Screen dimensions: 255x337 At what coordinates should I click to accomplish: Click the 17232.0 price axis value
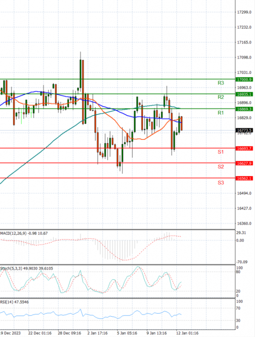244,27
